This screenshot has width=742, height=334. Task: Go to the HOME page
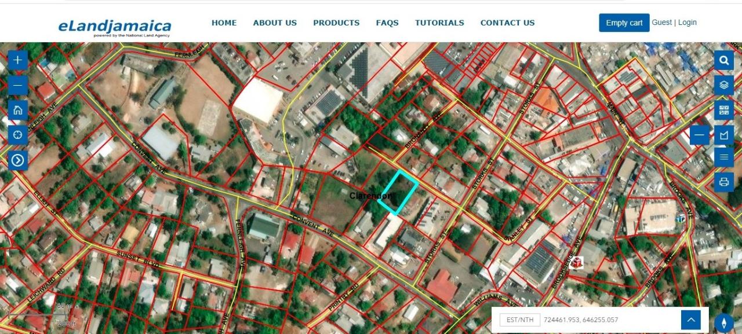click(224, 23)
